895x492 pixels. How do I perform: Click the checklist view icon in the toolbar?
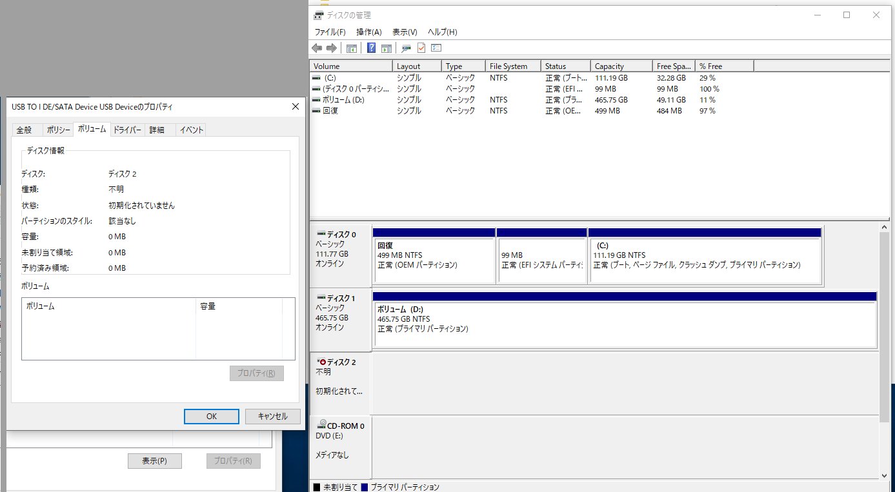point(436,48)
